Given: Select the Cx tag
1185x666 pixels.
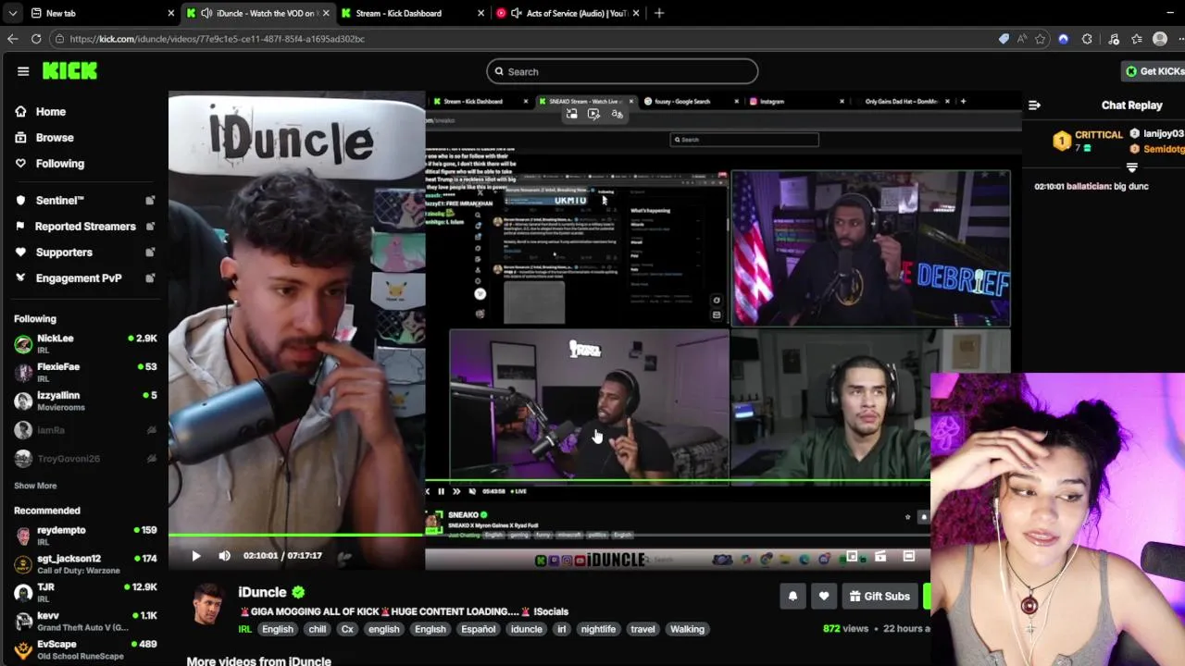Looking at the screenshot, I should pyautogui.click(x=347, y=629).
